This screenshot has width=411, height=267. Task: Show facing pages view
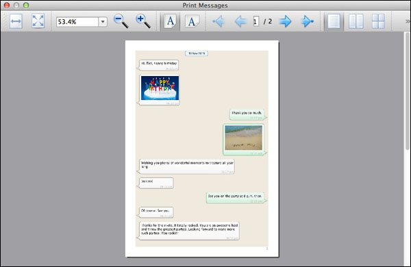(356, 21)
